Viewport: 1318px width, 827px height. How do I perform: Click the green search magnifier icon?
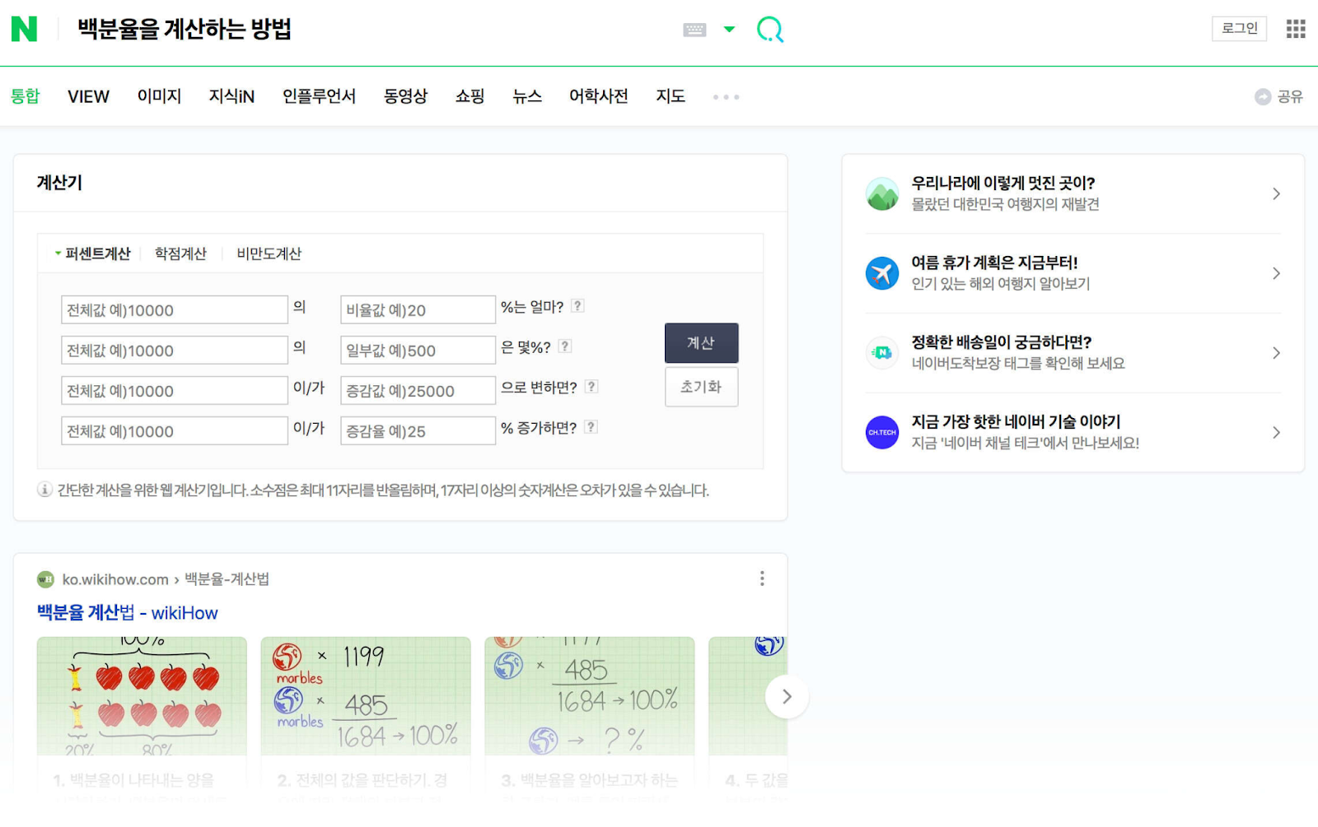click(770, 30)
